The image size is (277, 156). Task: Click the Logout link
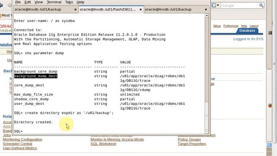pos(254,26)
